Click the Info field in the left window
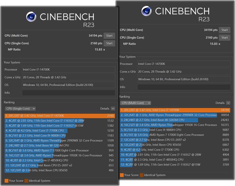The height and width of the screenshot is (186, 235). click(x=68, y=93)
